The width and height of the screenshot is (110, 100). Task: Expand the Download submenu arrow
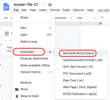[50, 52]
